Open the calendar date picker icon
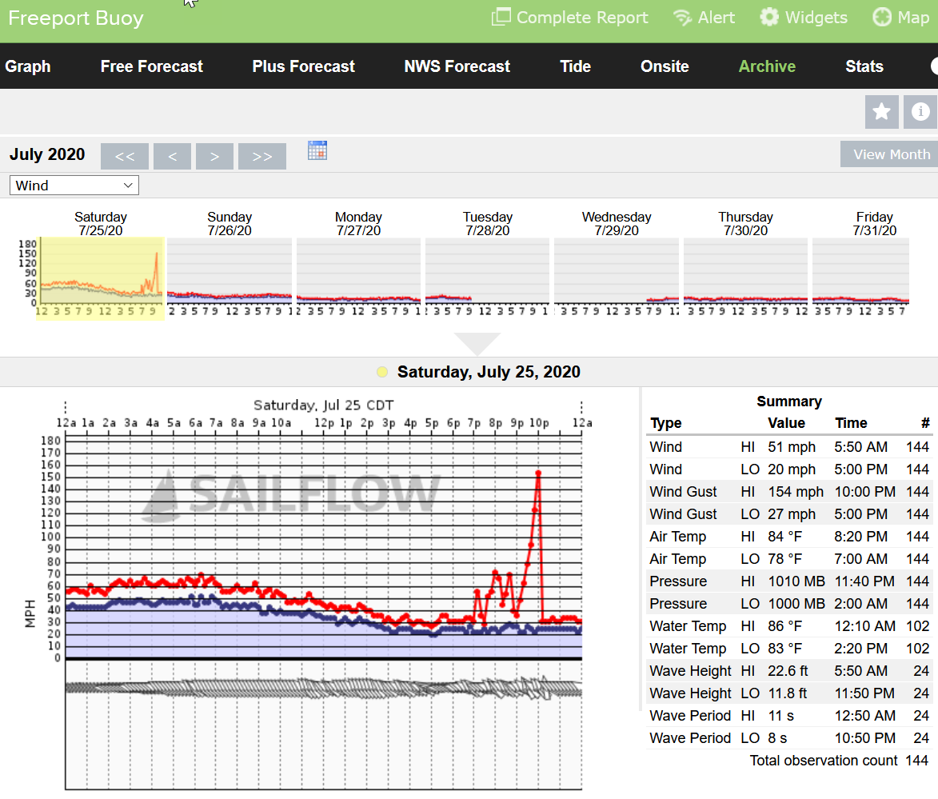The image size is (938, 799). (x=317, y=150)
